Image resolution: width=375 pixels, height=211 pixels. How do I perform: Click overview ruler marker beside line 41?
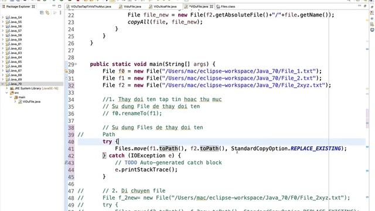pos(367,147)
